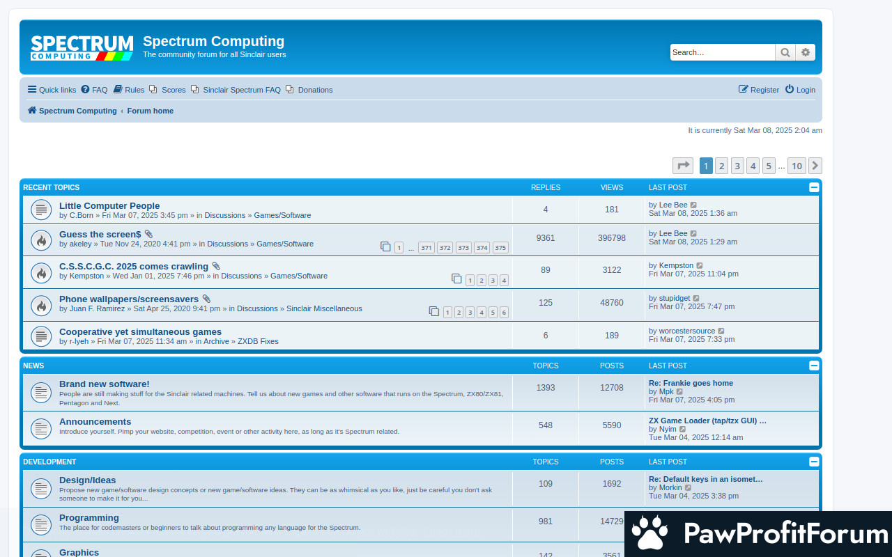Open advanced search gear icon
892x557 pixels.
806,52
